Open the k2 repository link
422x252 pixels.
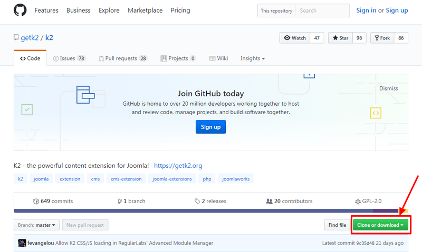(x=49, y=37)
